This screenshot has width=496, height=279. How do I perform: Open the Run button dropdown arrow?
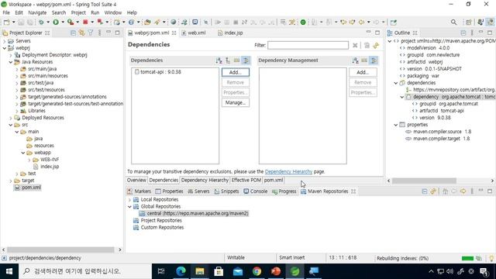(63, 22)
